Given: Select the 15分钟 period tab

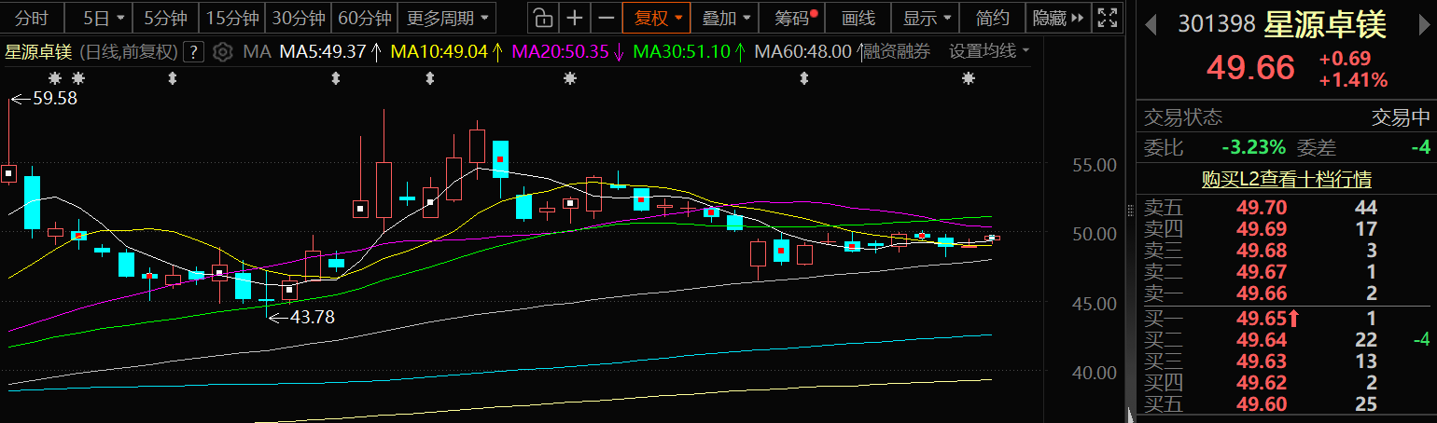Looking at the screenshot, I should 231,18.
